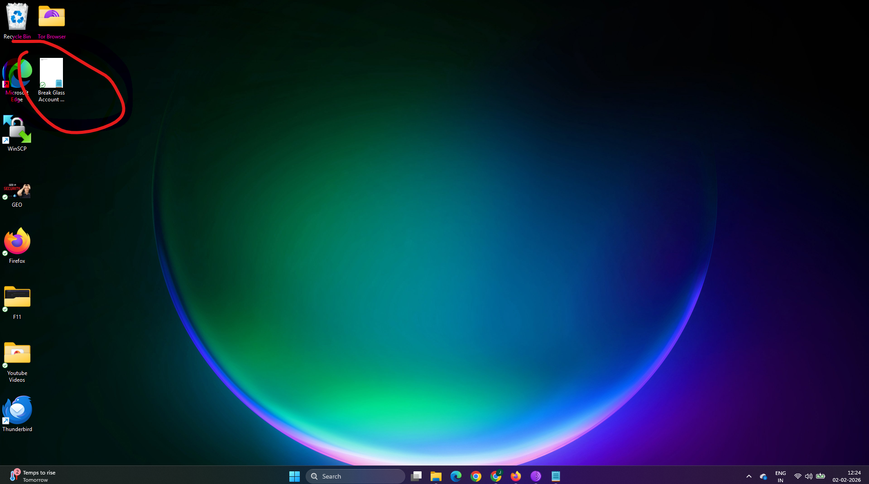Select the GEO desktop item

pyautogui.click(x=17, y=194)
